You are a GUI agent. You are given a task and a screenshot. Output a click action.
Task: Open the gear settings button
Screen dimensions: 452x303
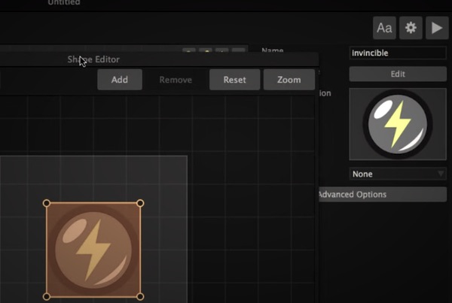coord(411,28)
